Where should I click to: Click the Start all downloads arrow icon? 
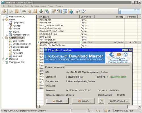pos(24,11)
